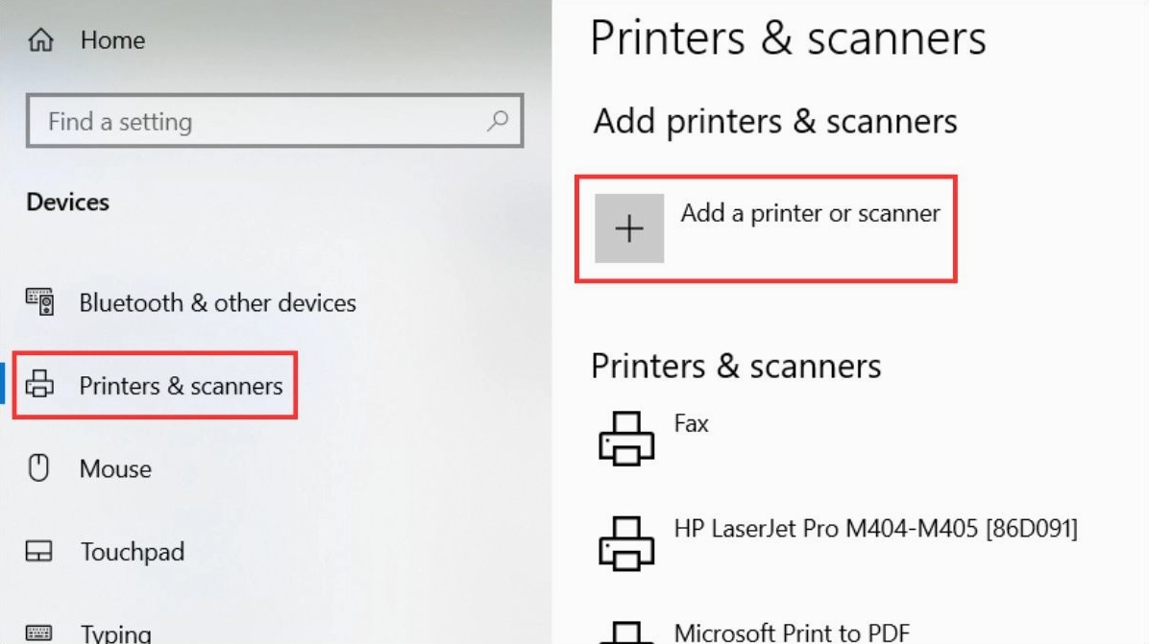Click the Microsoft Print to PDF icon
The height and width of the screenshot is (644, 1149).
[629, 633]
